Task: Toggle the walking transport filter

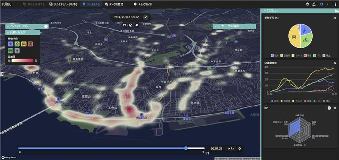Action: [x=11, y=44]
